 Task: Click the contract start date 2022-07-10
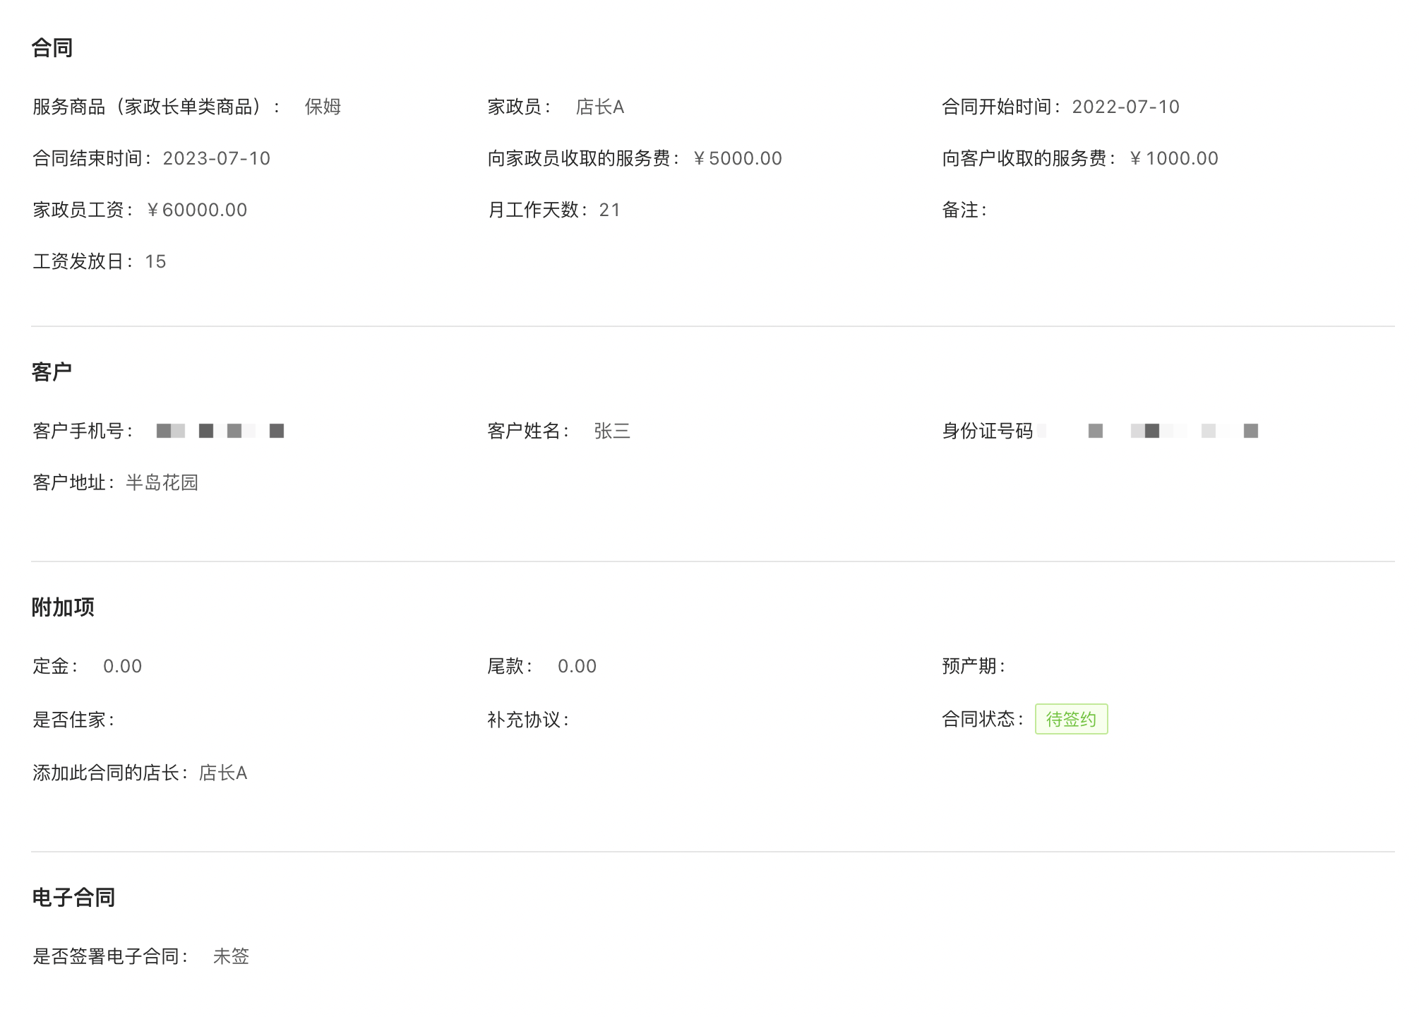1125,107
